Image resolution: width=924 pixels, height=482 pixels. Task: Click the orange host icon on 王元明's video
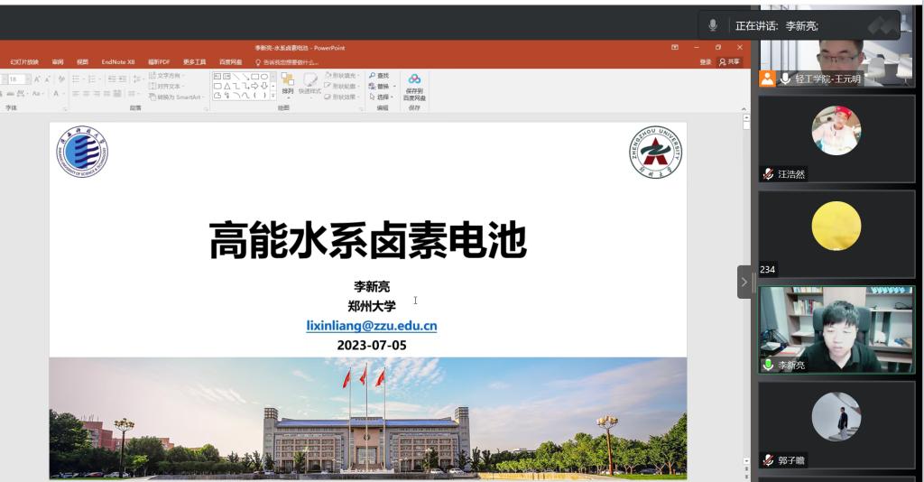tap(767, 79)
